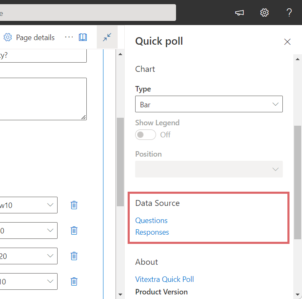Screen dimensions: 302x299
Task: Click the Off label beside the toggle
Action: coord(165,134)
